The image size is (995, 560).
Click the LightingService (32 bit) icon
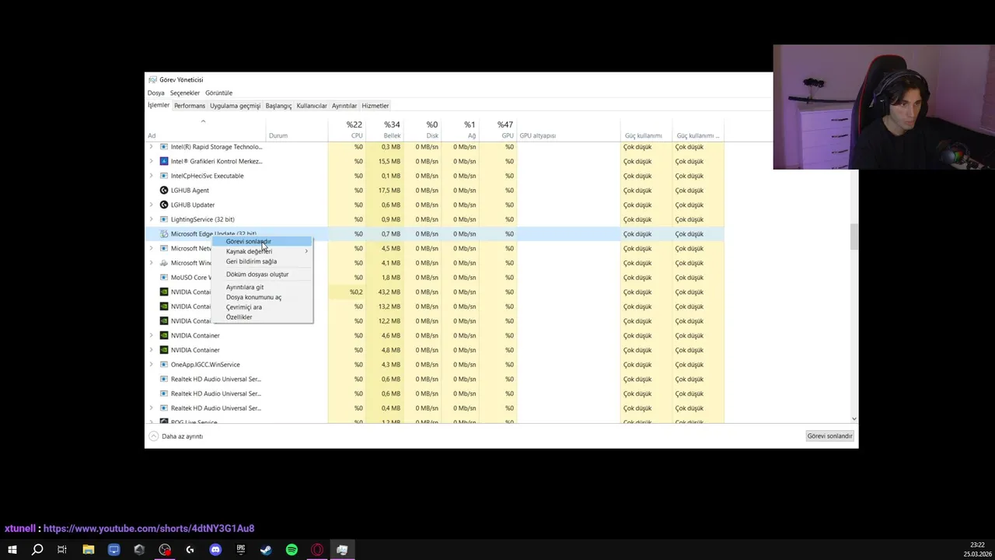click(x=163, y=219)
